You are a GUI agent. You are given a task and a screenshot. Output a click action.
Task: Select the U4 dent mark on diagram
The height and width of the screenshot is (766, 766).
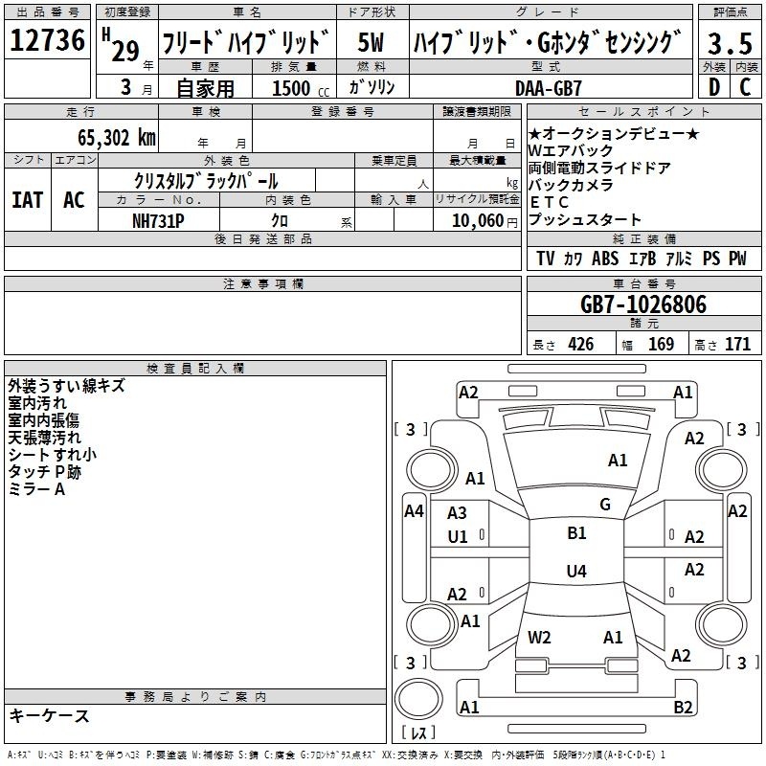point(576,572)
